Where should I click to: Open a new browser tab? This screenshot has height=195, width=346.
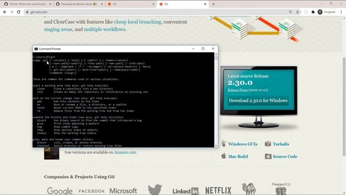coord(214,4)
